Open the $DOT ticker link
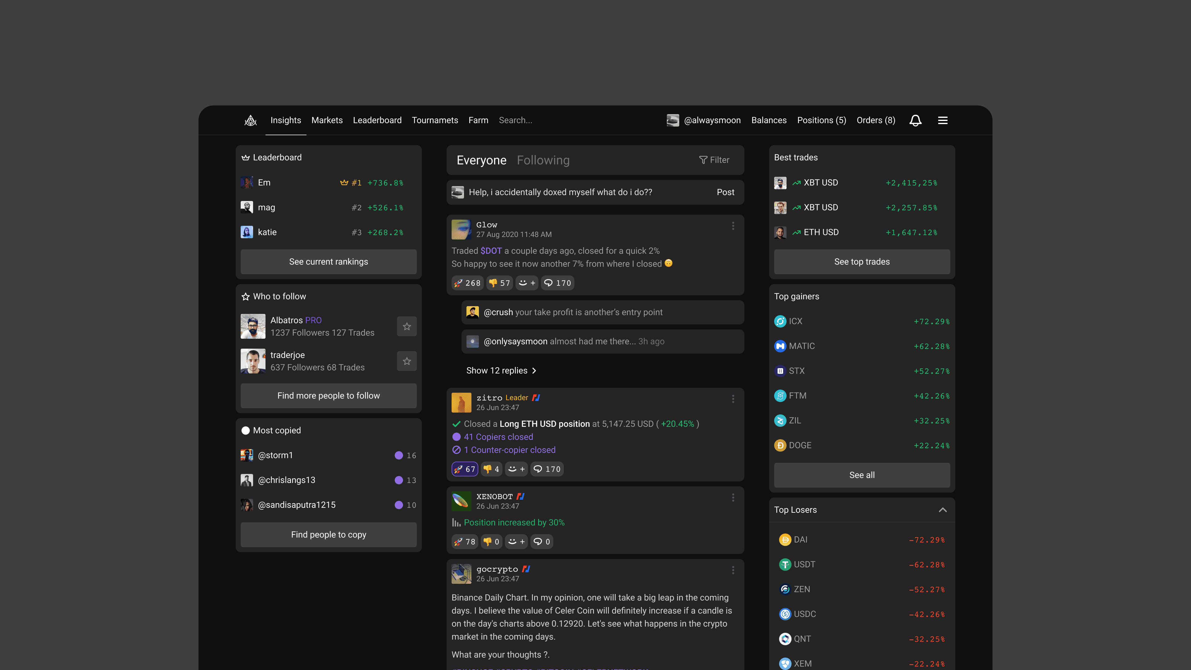 (x=491, y=251)
